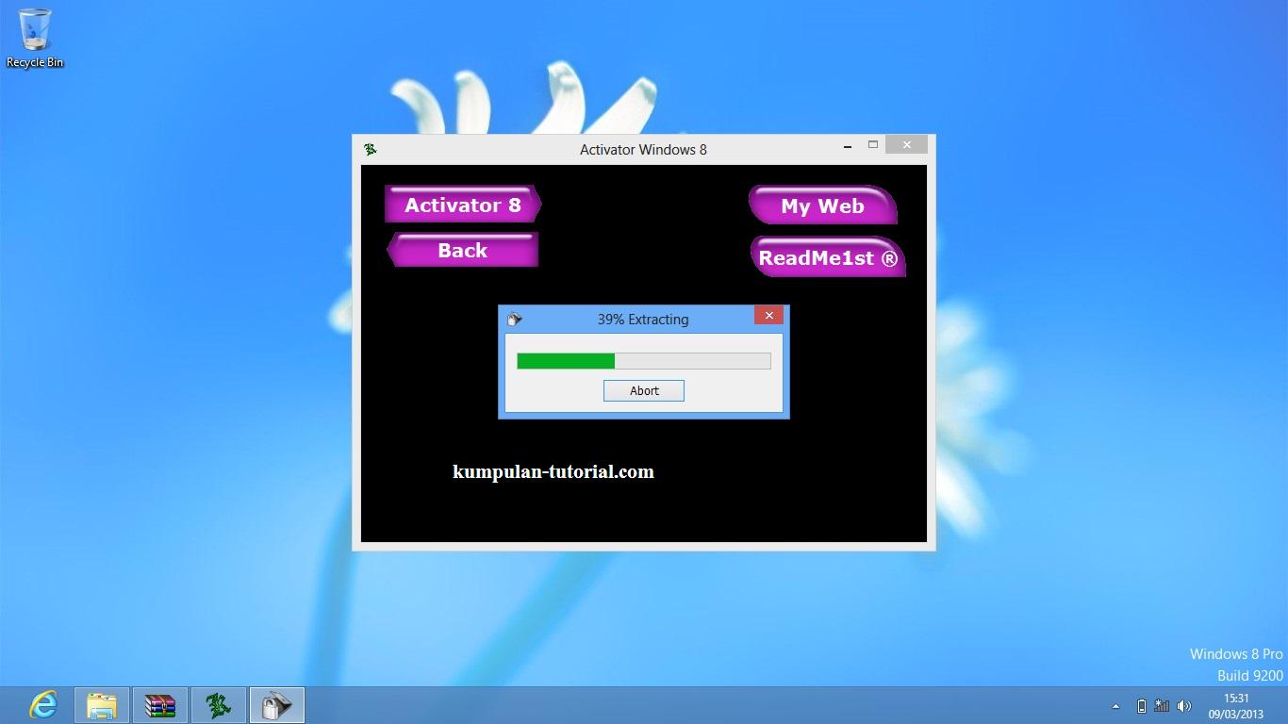
Task: Close the Activator Windows 8 window
Action: point(906,145)
